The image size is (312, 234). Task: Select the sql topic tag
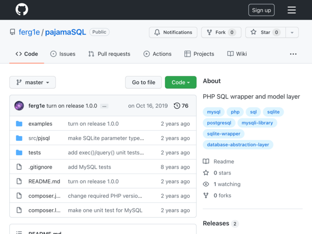pyautogui.click(x=253, y=112)
